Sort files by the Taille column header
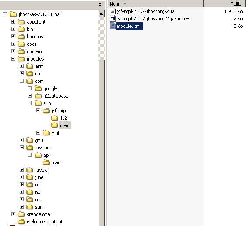The height and width of the screenshot is (226, 246). pos(225,4)
